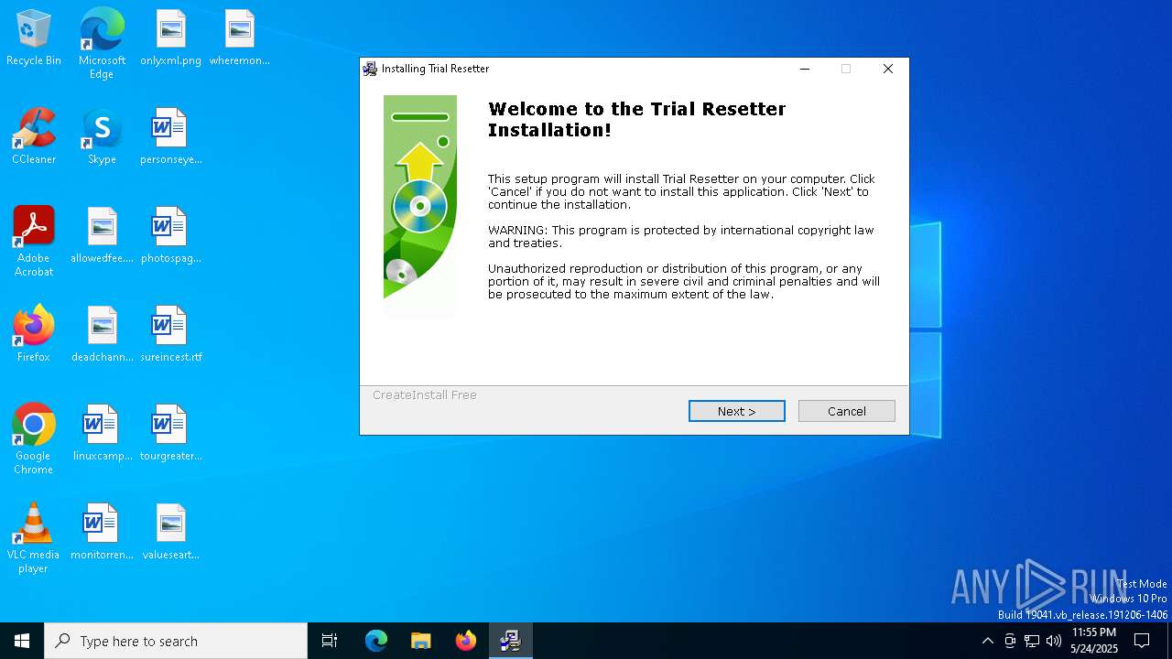The height and width of the screenshot is (659, 1172).
Task: Launch Firefox from the taskbar
Action: click(465, 641)
